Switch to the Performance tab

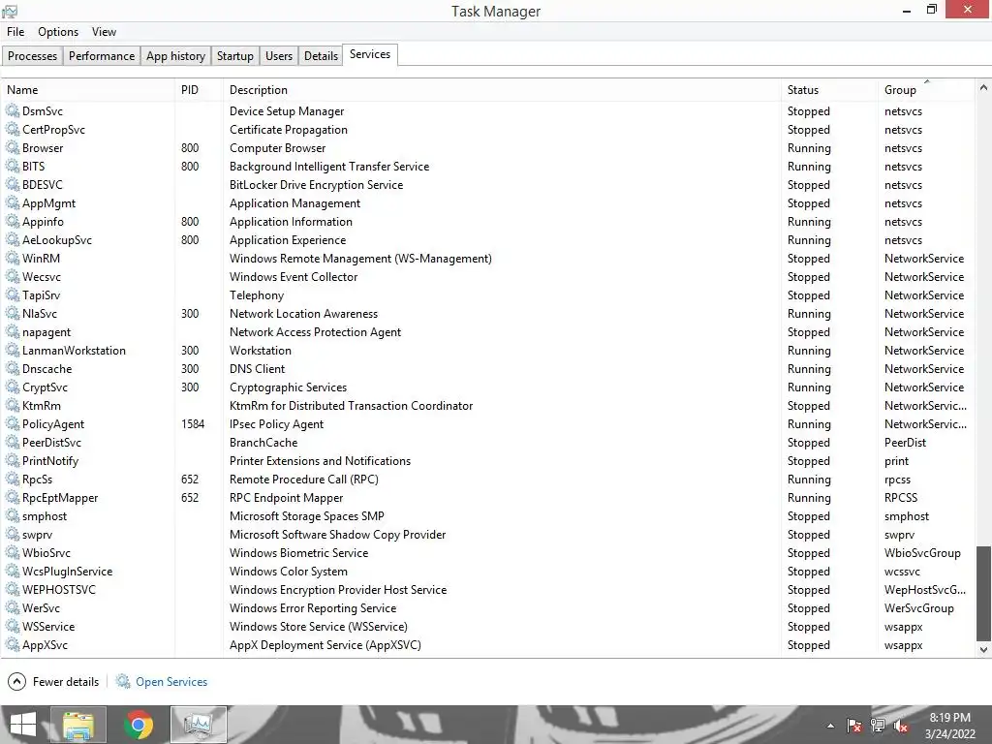point(102,55)
